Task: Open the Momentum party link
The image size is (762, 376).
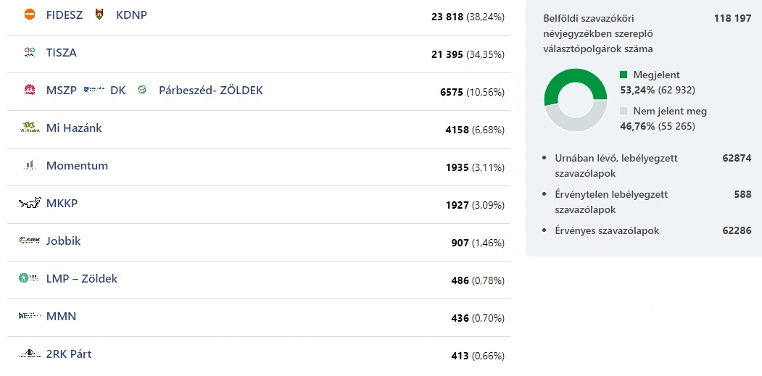Action: (x=77, y=165)
